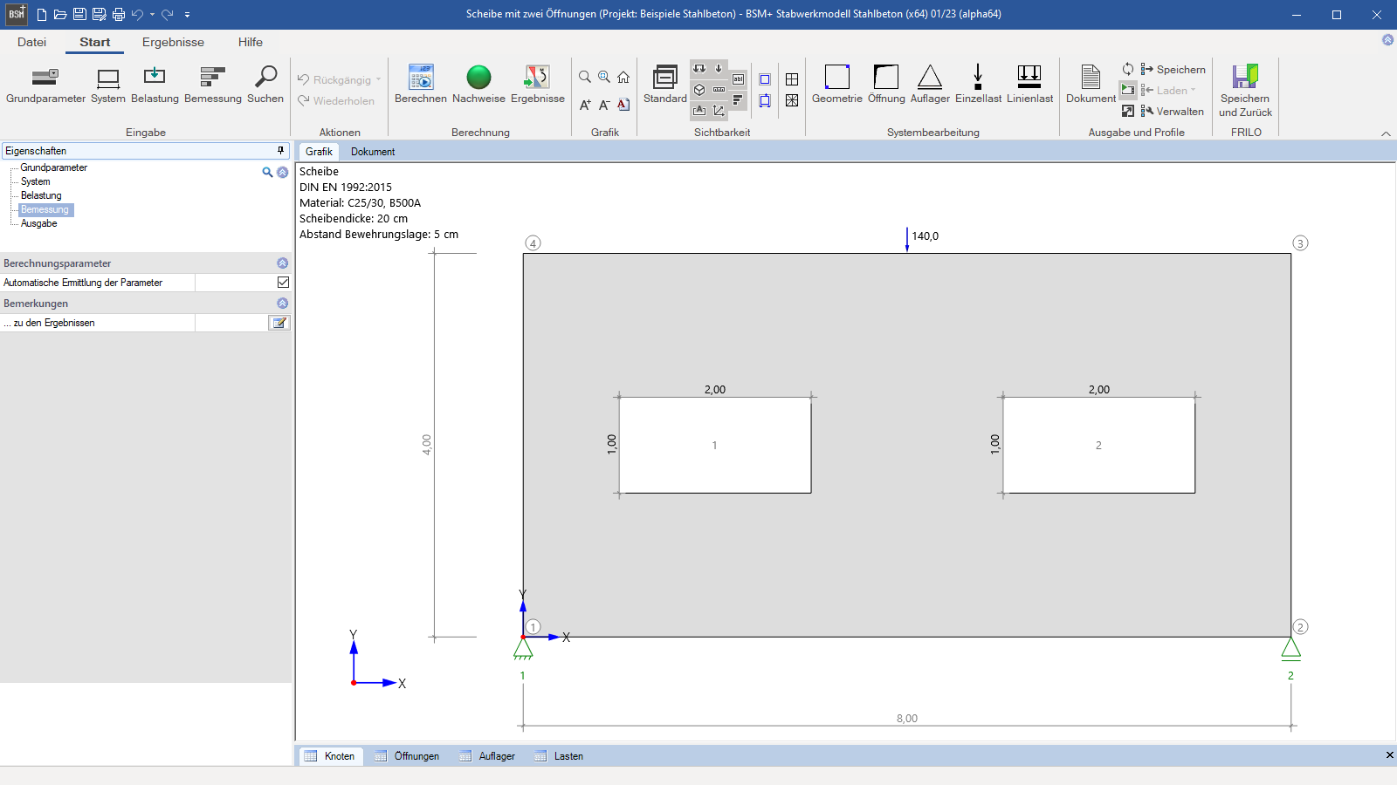Select Grundparameter in the properties tree
The image size is (1397, 785).
pos(54,167)
